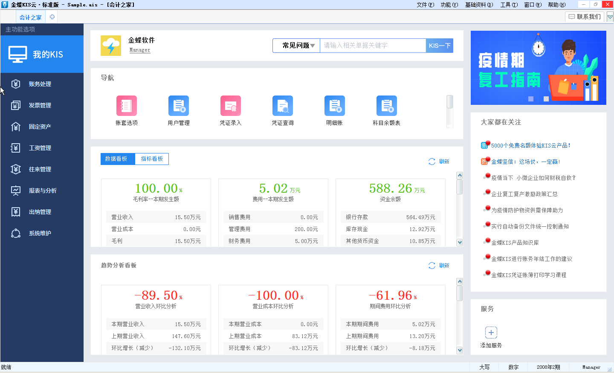Switch to 指标看板 tab
Screen dimensions: 614x373
[x=152, y=159]
